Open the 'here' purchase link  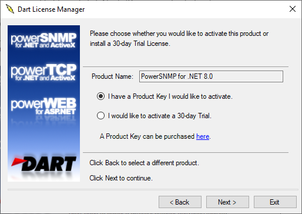pyautogui.click(x=203, y=136)
